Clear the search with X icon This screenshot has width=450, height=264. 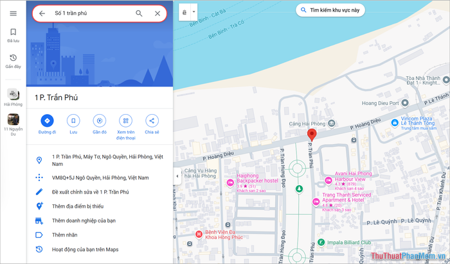point(157,13)
